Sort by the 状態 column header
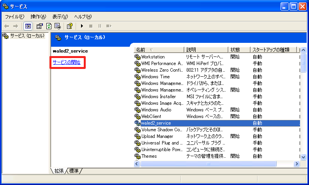 pyautogui.click(x=239, y=50)
